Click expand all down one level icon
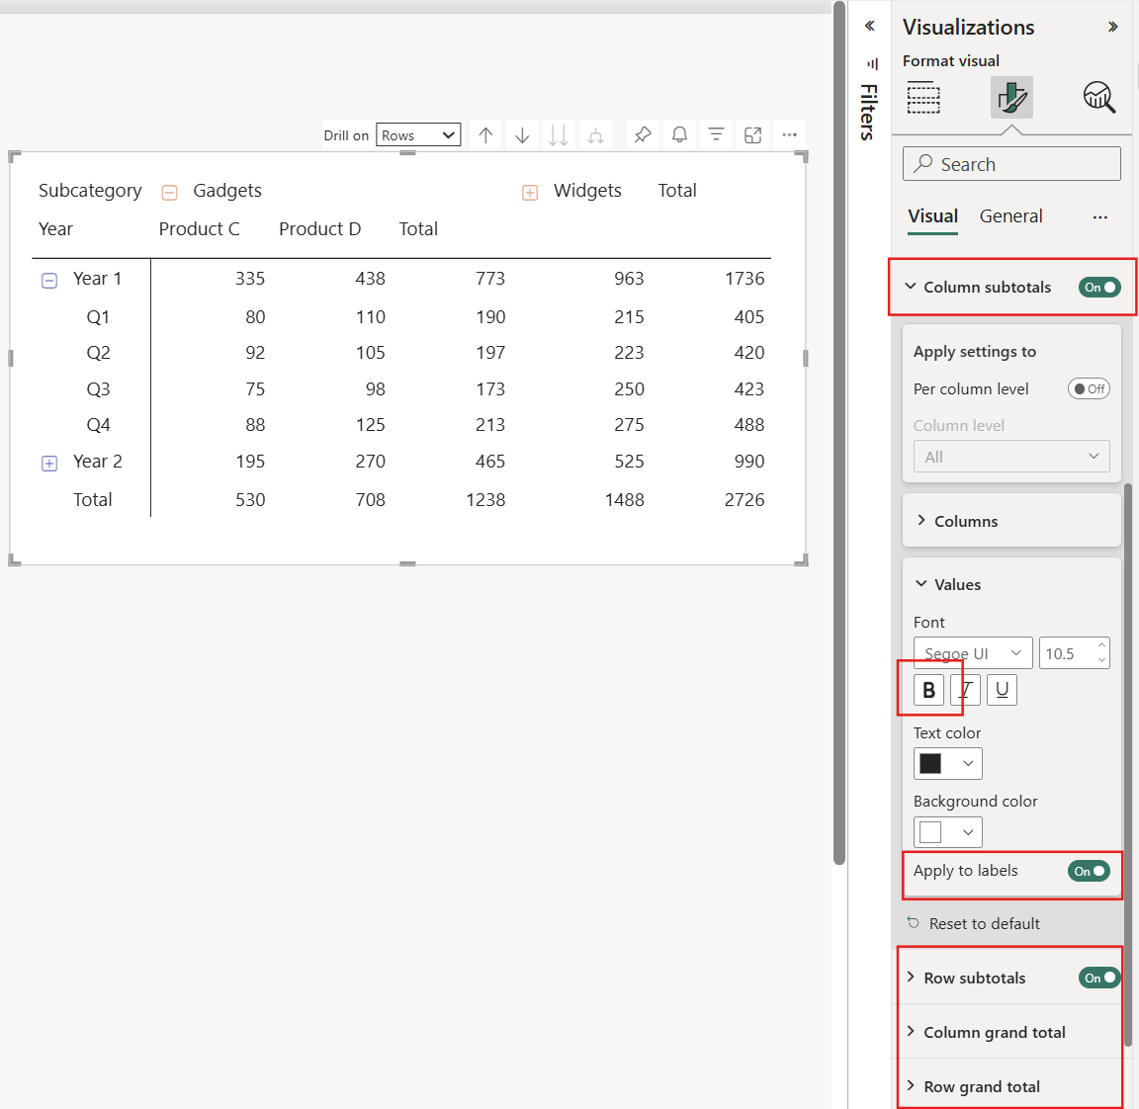1139x1109 pixels. pyautogui.click(x=595, y=135)
